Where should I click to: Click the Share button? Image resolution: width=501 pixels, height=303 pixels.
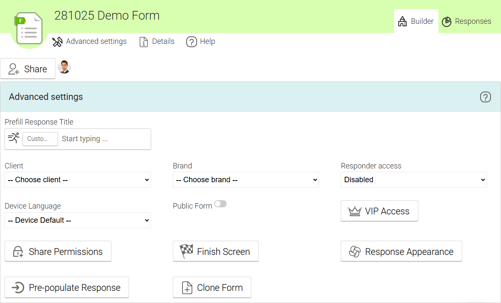(x=28, y=69)
